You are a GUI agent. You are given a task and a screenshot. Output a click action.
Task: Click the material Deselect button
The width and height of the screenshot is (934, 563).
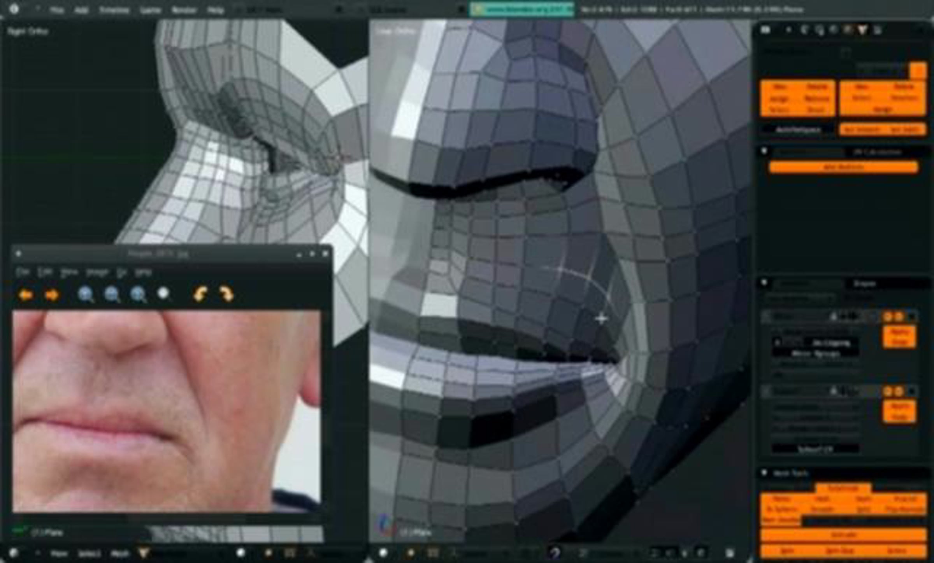pyautogui.click(x=904, y=98)
